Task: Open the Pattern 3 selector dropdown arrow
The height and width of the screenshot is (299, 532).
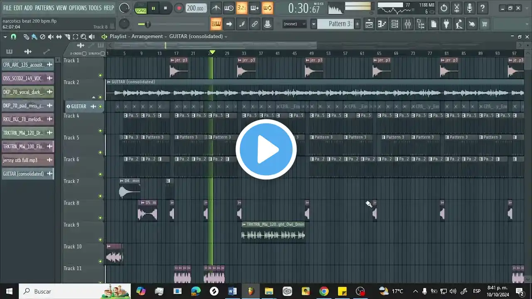Action: tap(314, 24)
